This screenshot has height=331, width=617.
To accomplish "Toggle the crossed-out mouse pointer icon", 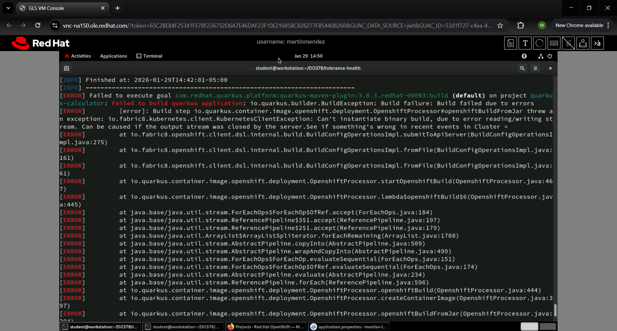I will pos(568,43).
